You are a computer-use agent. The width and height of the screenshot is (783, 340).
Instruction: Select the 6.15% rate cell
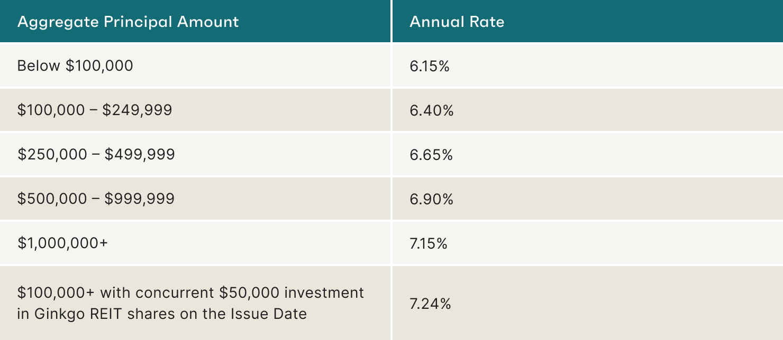(x=588, y=65)
